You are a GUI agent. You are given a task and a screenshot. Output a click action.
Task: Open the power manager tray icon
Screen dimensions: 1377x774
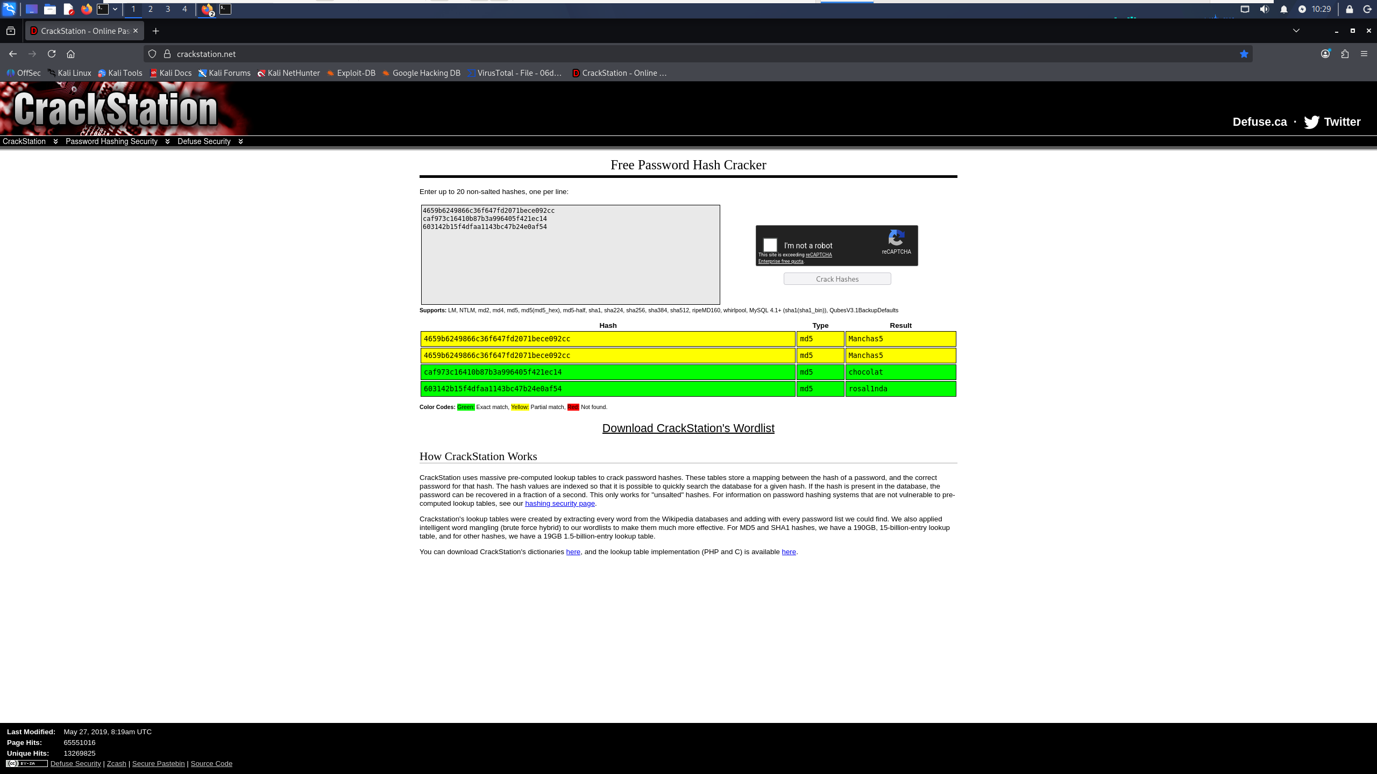1302,9
